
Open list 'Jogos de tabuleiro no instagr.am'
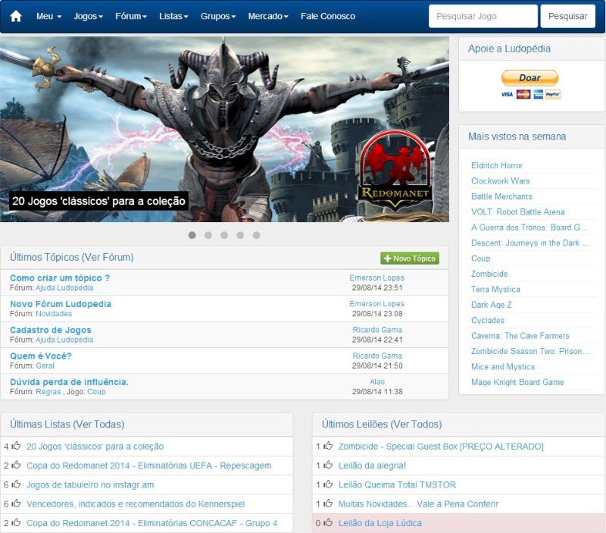coord(90,484)
